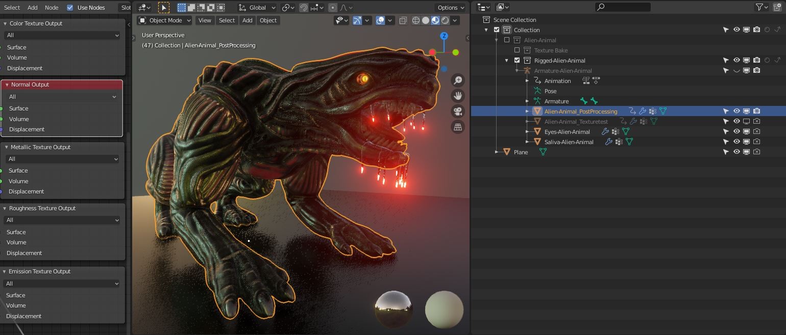Image resolution: width=786 pixels, height=335 pixels.
Task: Click the Snapping magnet icon
Action: 303,7
